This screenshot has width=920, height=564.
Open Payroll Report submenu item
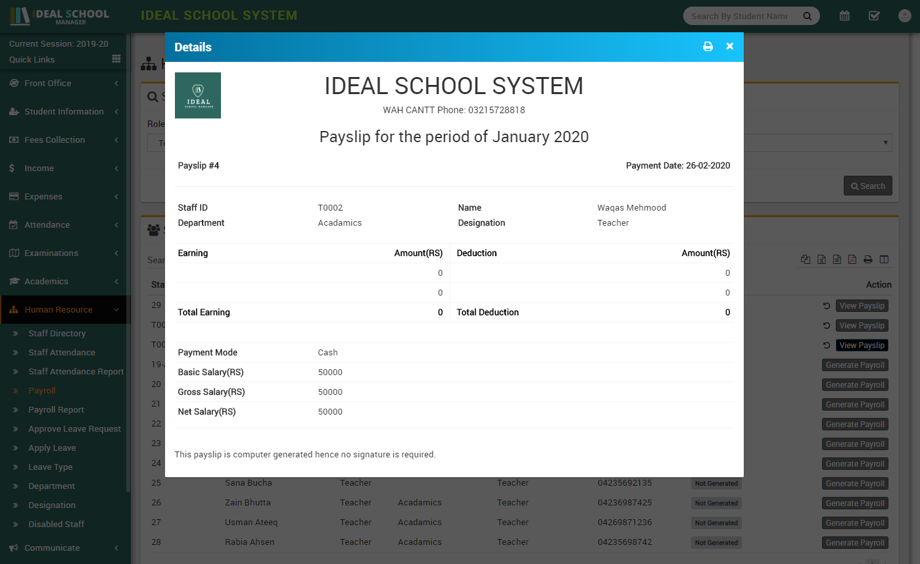click(57, 410)
